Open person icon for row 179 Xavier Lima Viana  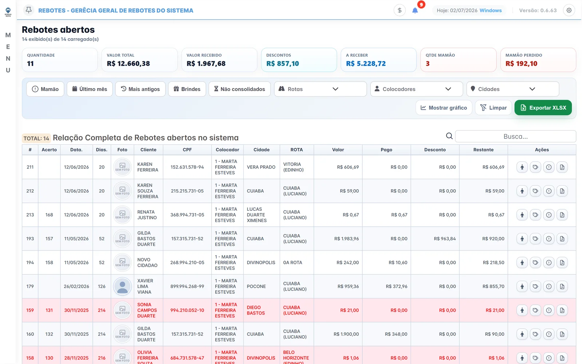522,286
